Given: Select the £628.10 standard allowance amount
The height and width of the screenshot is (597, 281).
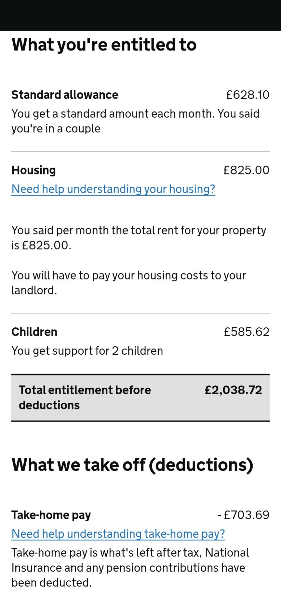Looking at the screenshot, I should pos(248,95).
